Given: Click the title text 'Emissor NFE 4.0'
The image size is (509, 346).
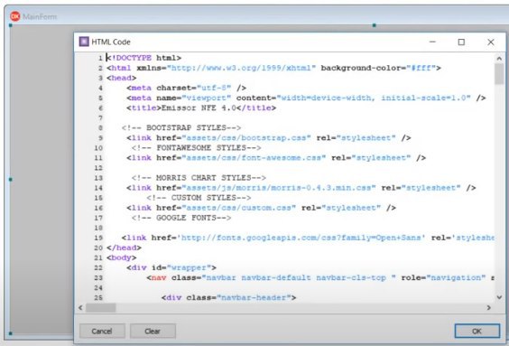Looking at the screenshot, I should pos(199,108).
